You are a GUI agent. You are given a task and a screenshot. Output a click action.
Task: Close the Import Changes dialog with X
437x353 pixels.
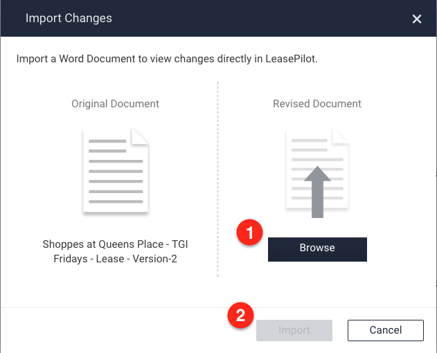pyautogui.click(x=417, y=19)
